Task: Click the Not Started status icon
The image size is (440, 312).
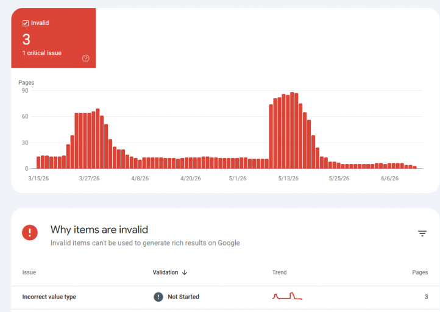Action: (x=158, y=297)
